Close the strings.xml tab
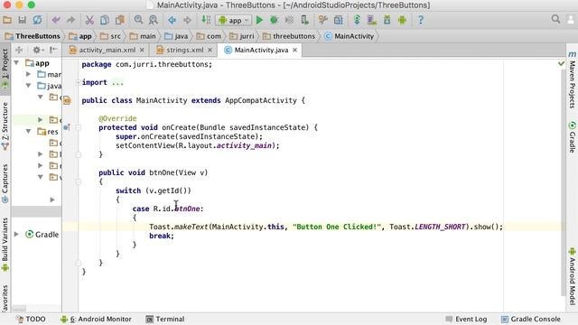578x325 pixels. (x=210, y=50)
